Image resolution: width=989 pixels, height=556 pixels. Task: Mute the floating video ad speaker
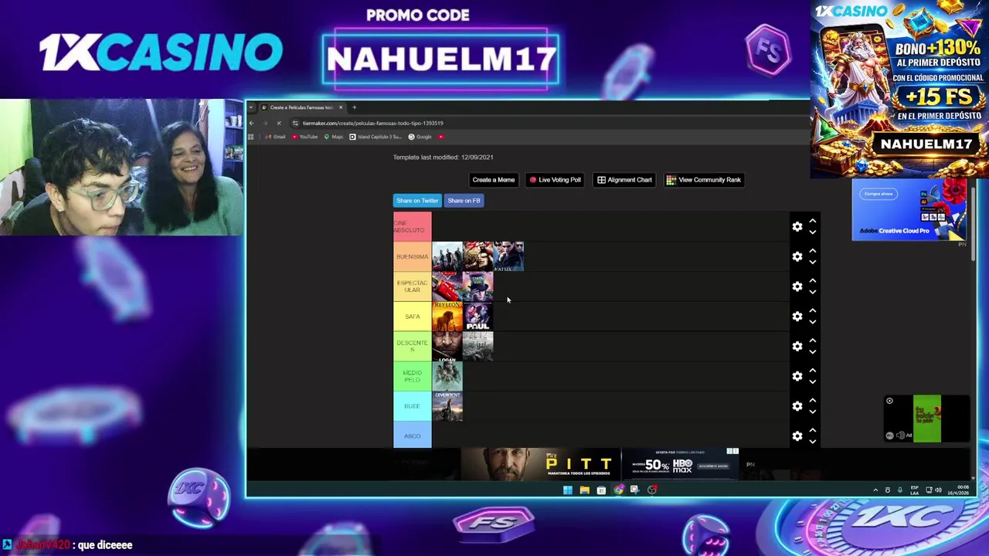pos(899,436)
